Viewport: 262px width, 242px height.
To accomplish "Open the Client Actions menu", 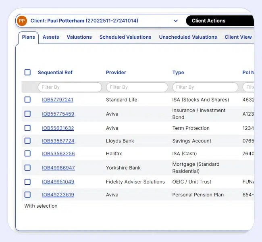I will coord(220,21).
